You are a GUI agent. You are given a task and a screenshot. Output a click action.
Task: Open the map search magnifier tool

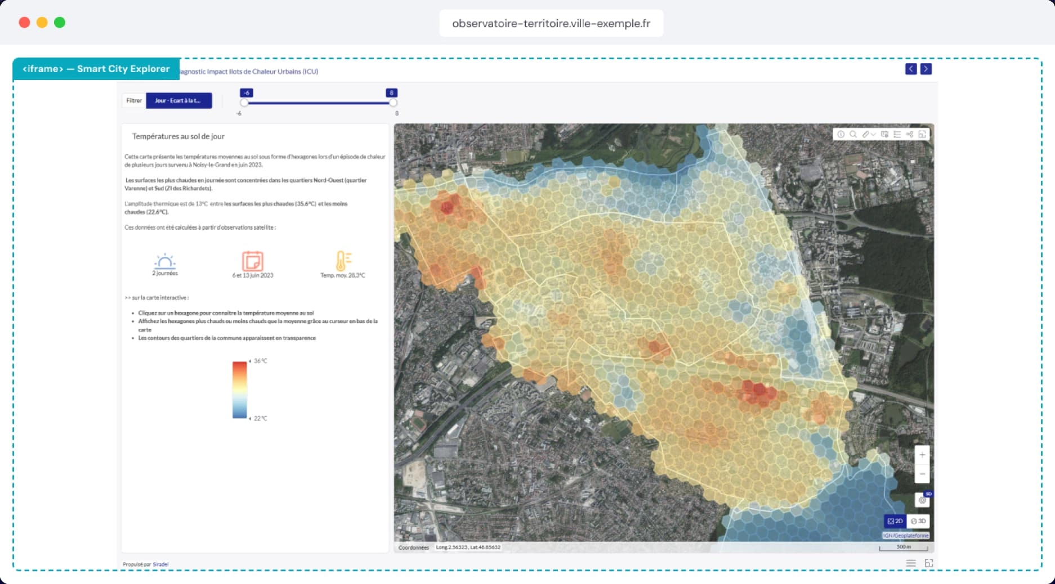pos(853,134)
